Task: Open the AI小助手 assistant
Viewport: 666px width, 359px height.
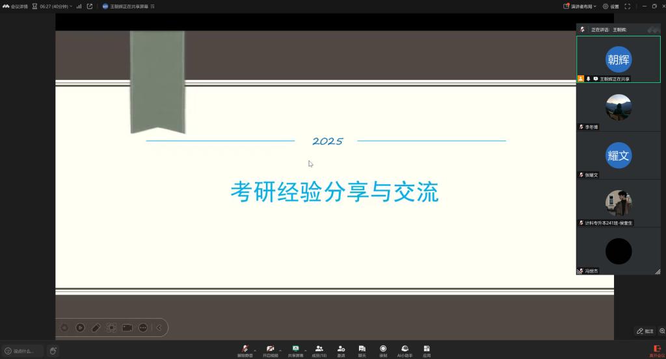Action: click(x=405, y=349)
